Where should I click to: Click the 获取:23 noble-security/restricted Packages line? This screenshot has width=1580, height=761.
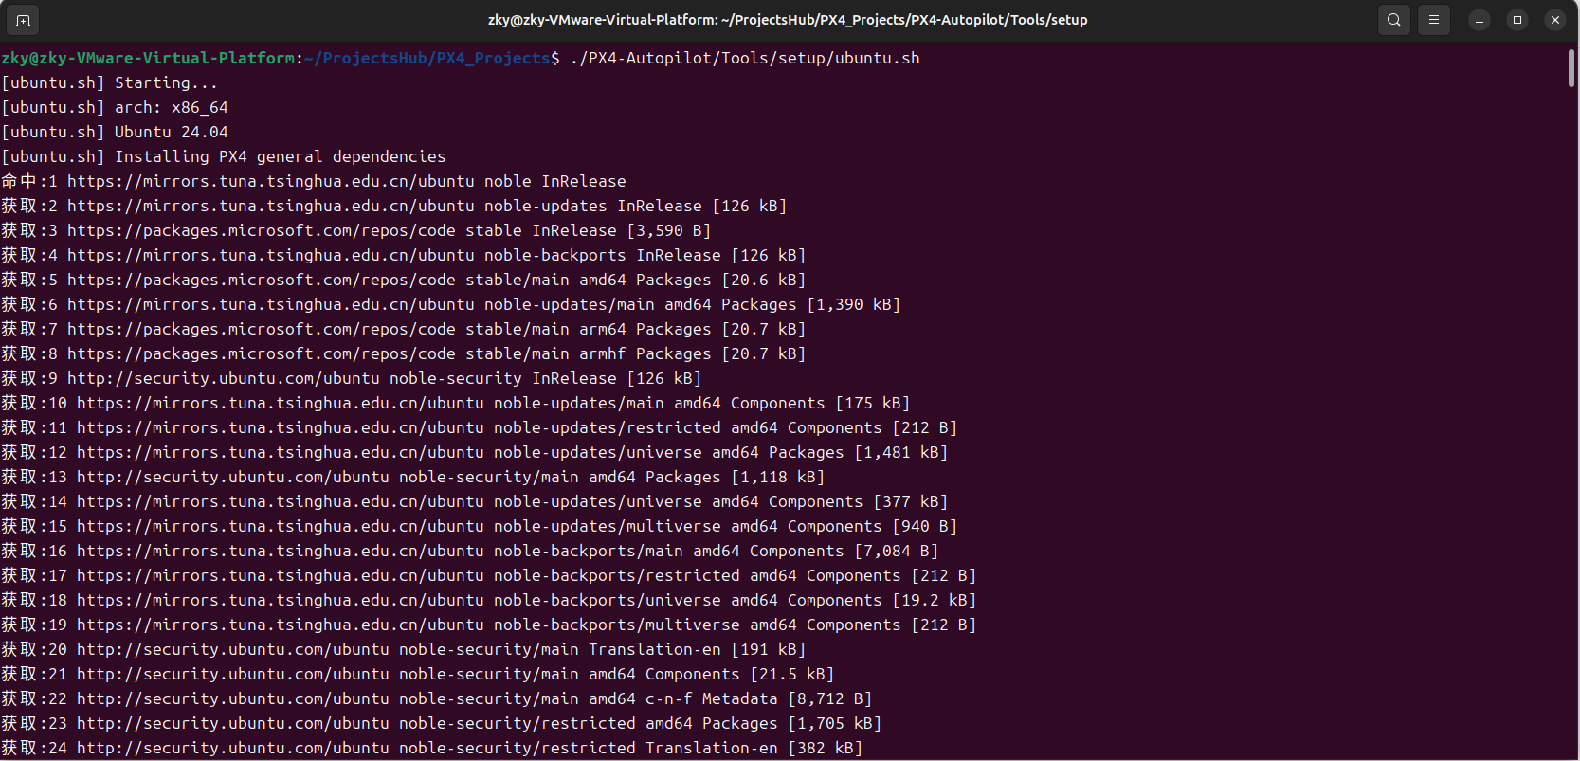pos(442,723)
